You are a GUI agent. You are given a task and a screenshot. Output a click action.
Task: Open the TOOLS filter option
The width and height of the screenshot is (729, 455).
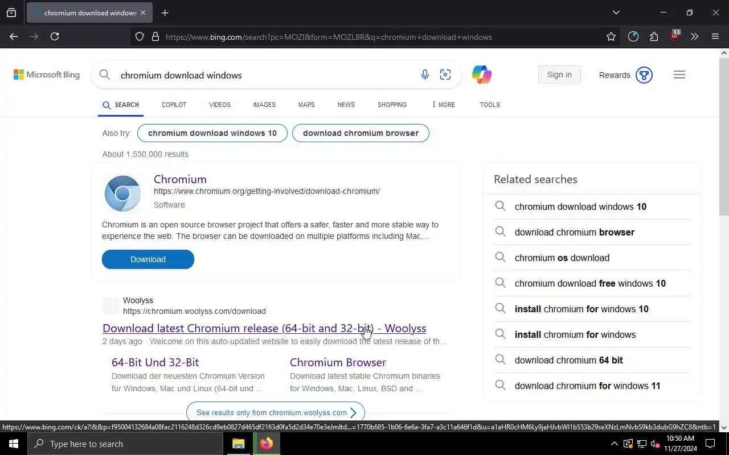click(490, 105)
